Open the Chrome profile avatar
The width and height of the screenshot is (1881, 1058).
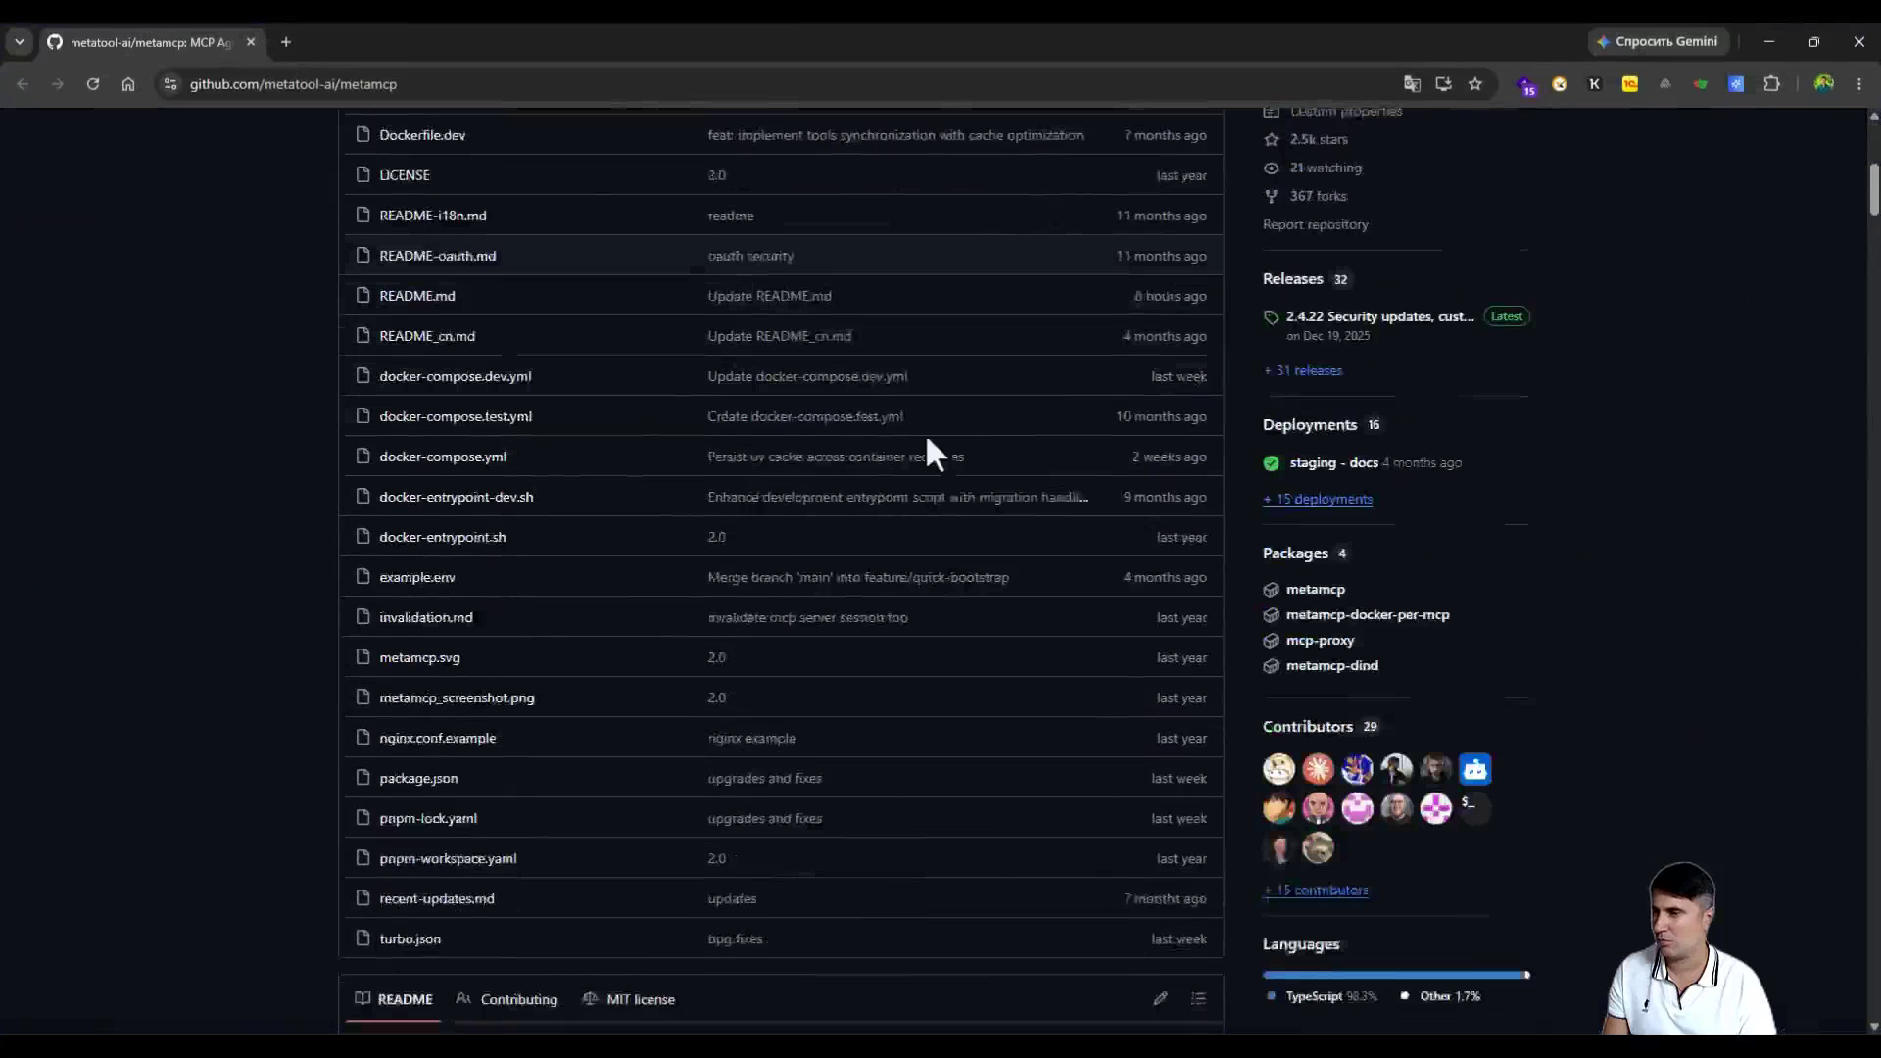[1823, 84]
